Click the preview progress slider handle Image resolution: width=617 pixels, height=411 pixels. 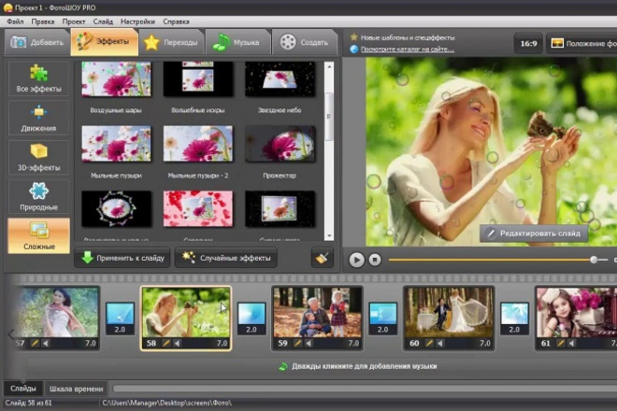click(594, 260)
